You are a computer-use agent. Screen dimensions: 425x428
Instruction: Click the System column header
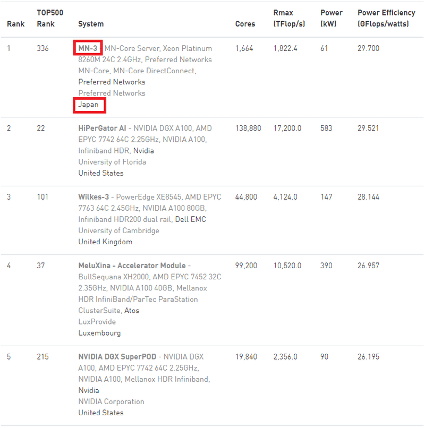[91, 24]
